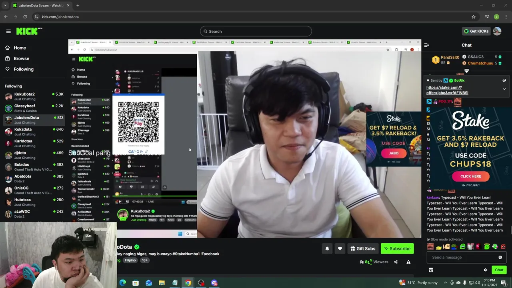The image size is (512, 288).
Task: Insert the green halo blob emote
Action: (487, 246)
